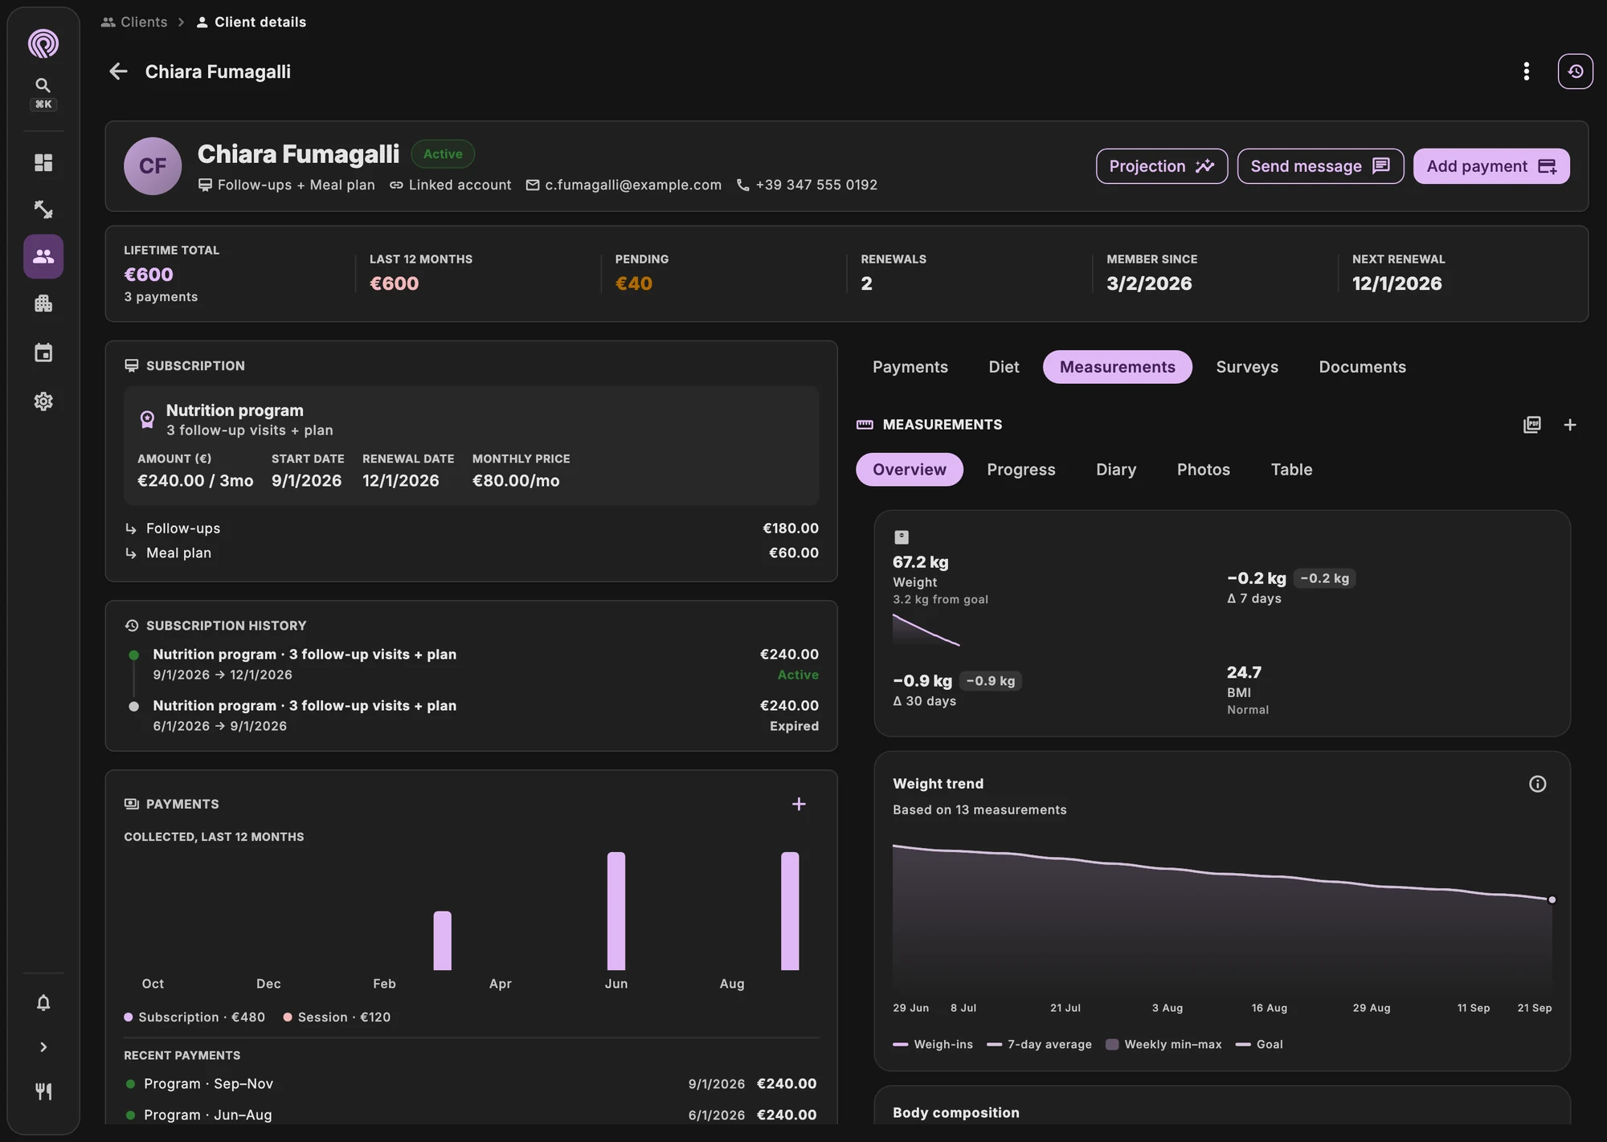Click the Jun bar in the payments chart
This screenshot has height=1142, width=1607.
pos(616,911)
